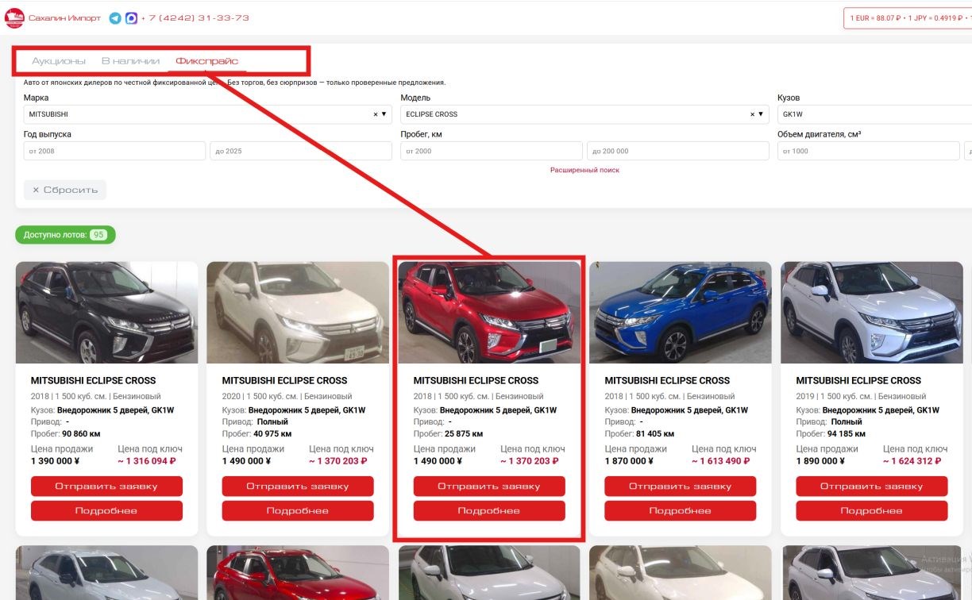Click the Сахалин Импорт logo

pyautogui.click(x=53, y=17)
